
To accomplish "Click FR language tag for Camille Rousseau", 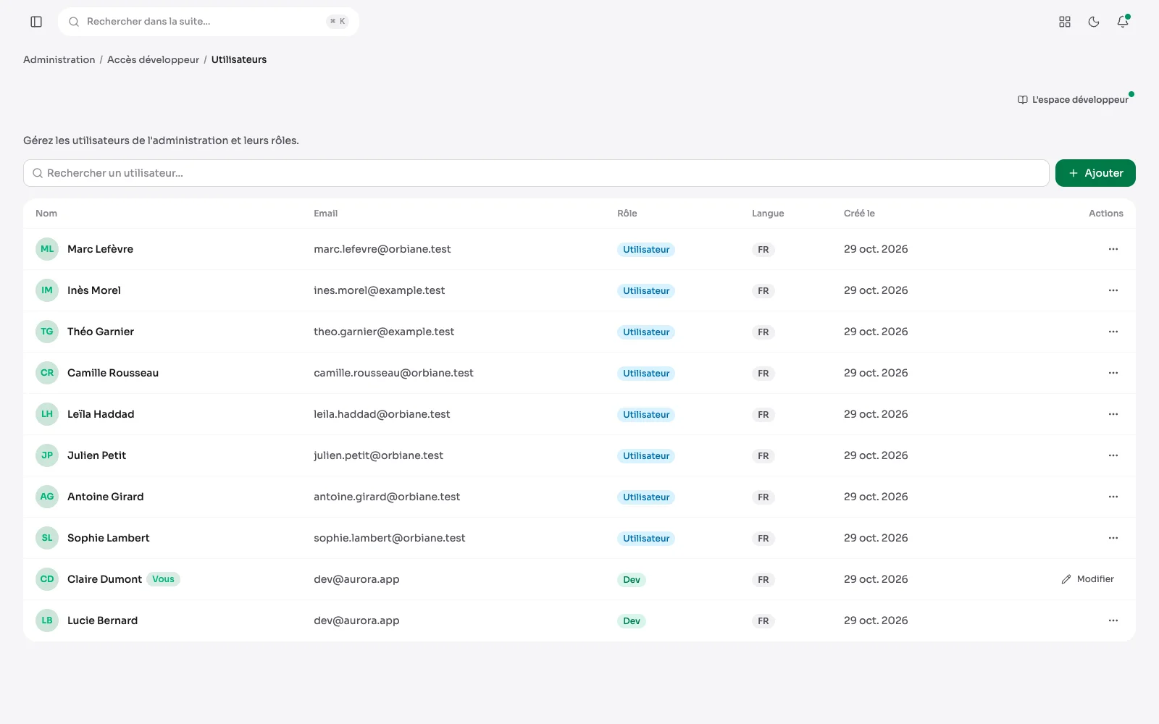I will 763,374.
